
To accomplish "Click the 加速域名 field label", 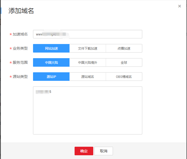I will [20, 34].
